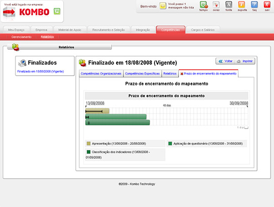
Task: Open the 'Recrutamento e Seleção' main tab
Action: (x=109, y=30)
